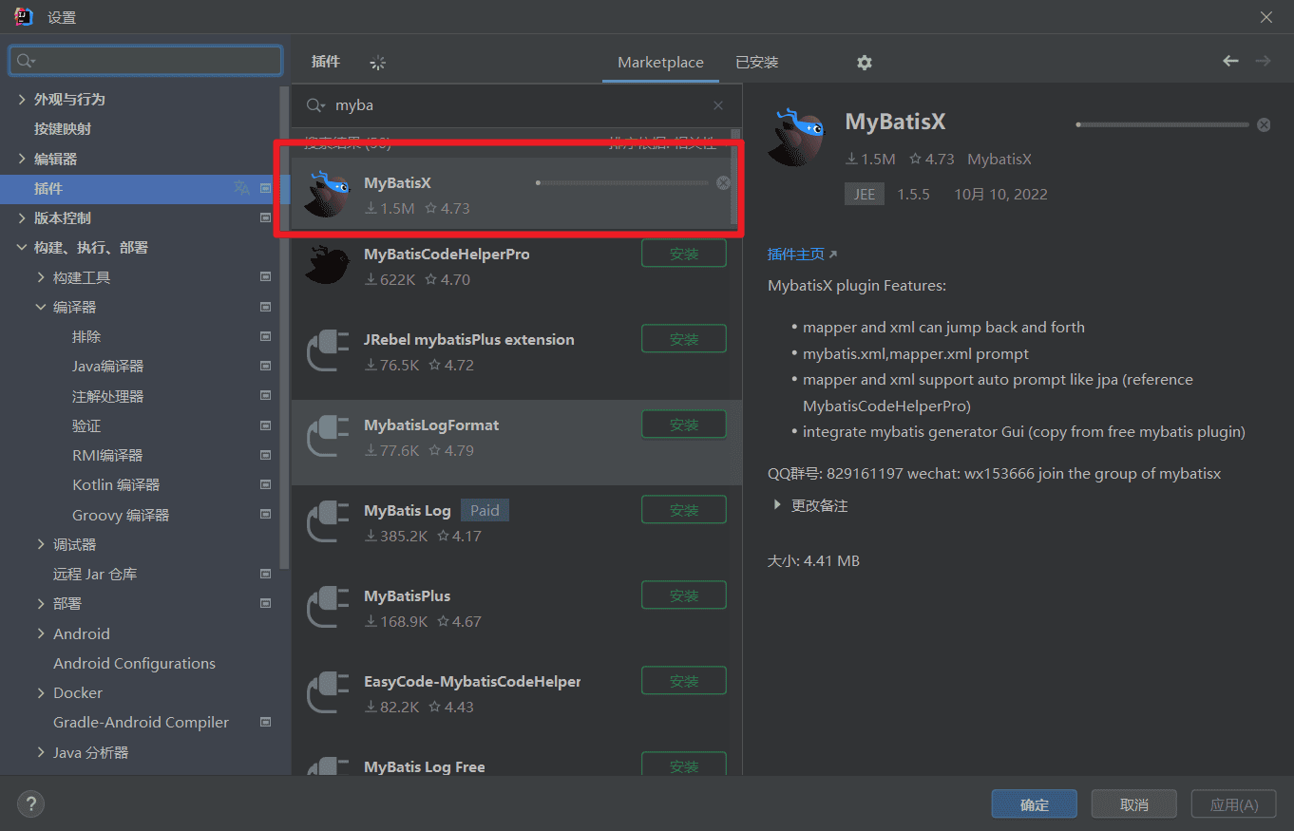Click the MyBatisPlus plug icon
Image resolution: width=1294 pixels, height=831 pixels.
point(328,608)
